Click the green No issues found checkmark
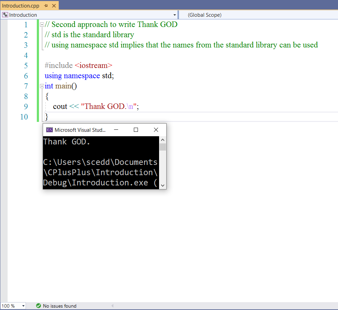 pyautogui.click(x=39, y=306)
